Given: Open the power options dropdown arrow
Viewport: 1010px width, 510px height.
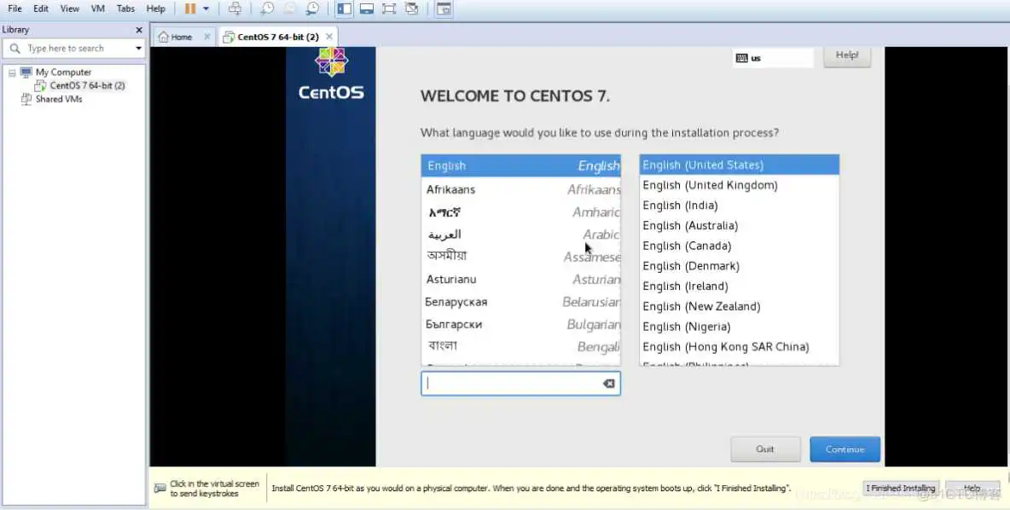Looking at the screenshot, I should click(206, 9).
